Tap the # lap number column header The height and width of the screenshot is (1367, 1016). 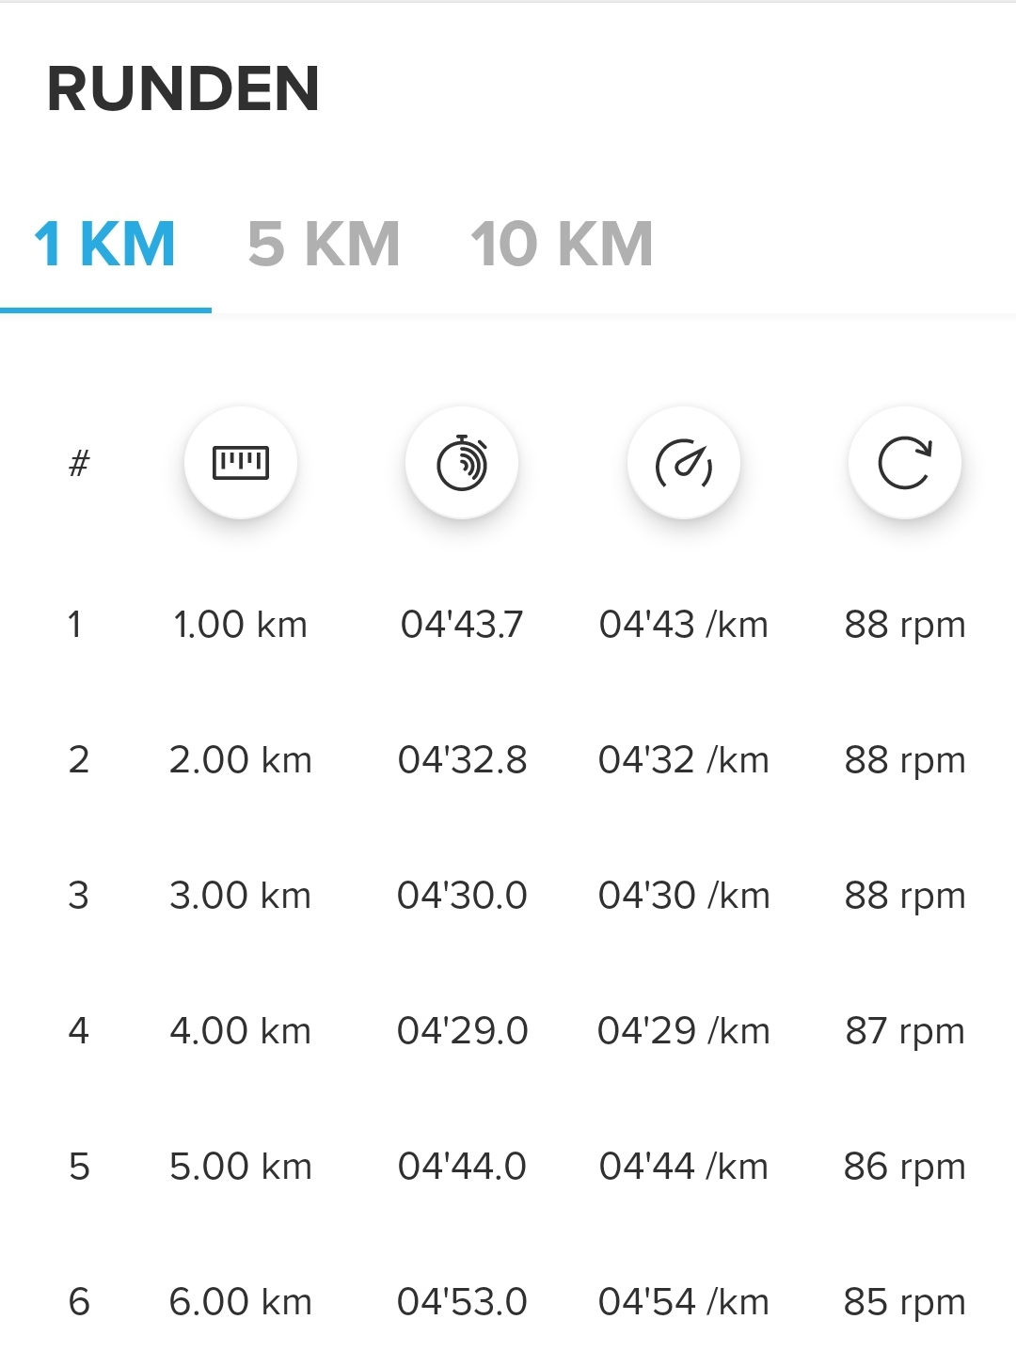pos(79,463)
